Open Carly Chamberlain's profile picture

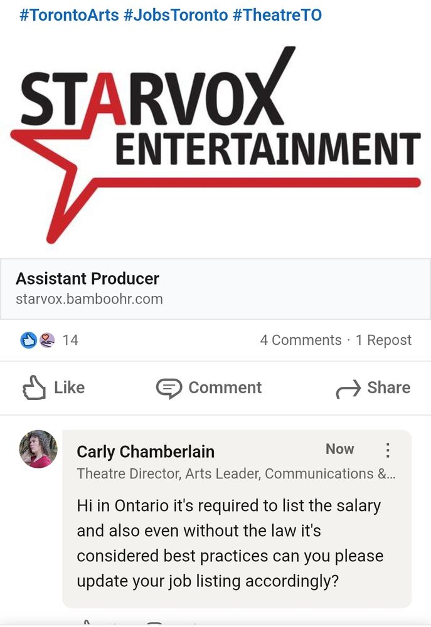[38, 449]
